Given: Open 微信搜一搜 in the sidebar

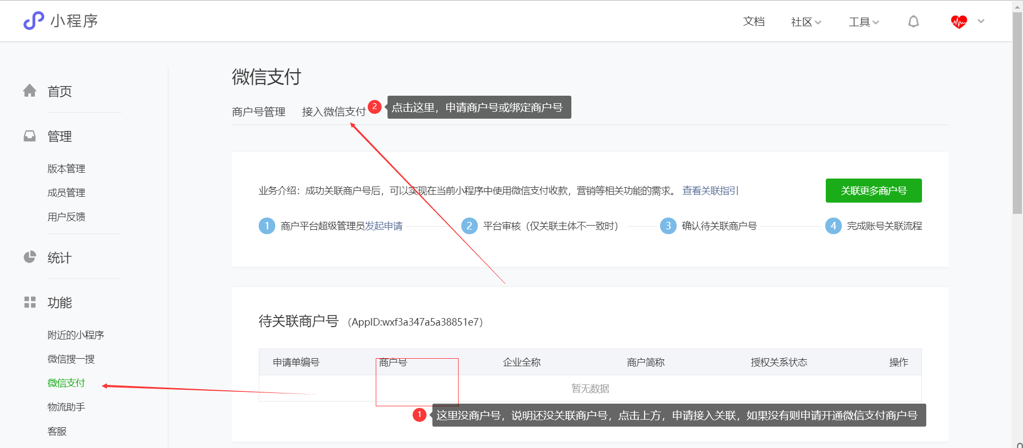Looking at the screenshot, I should (71, 359).
